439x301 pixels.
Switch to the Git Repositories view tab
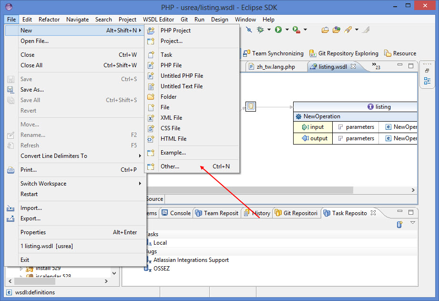tap(296, 213)
